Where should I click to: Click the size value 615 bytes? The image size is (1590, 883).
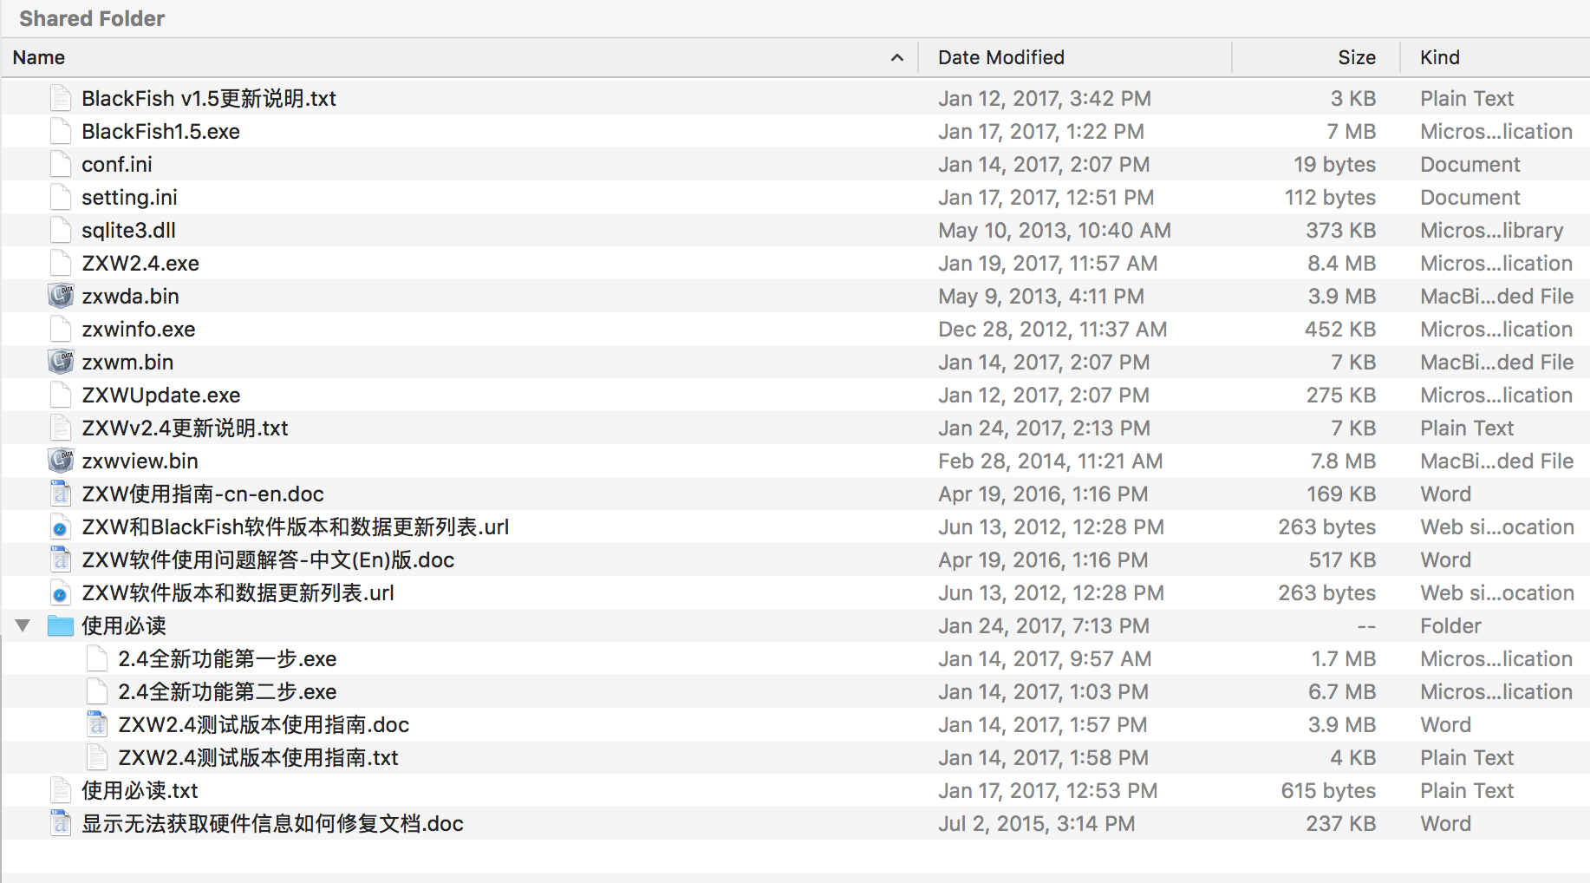point(1329,790)
